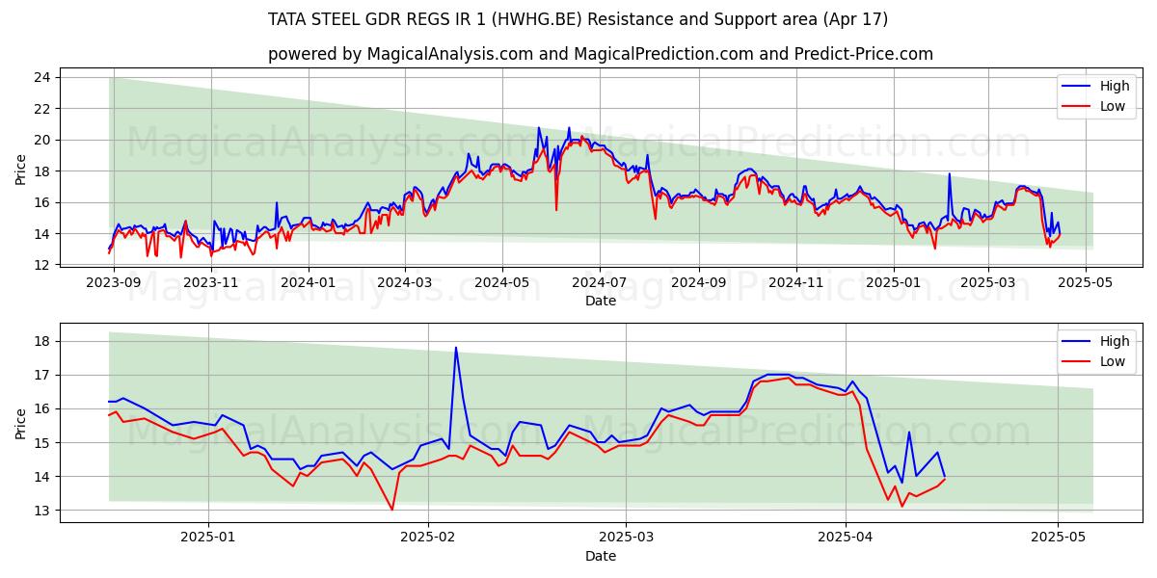Image resolution: width=1157 pixels, height=578 pixels.
Task: Click the bottom chart 'Price' axis label
Action: point(21,424)
